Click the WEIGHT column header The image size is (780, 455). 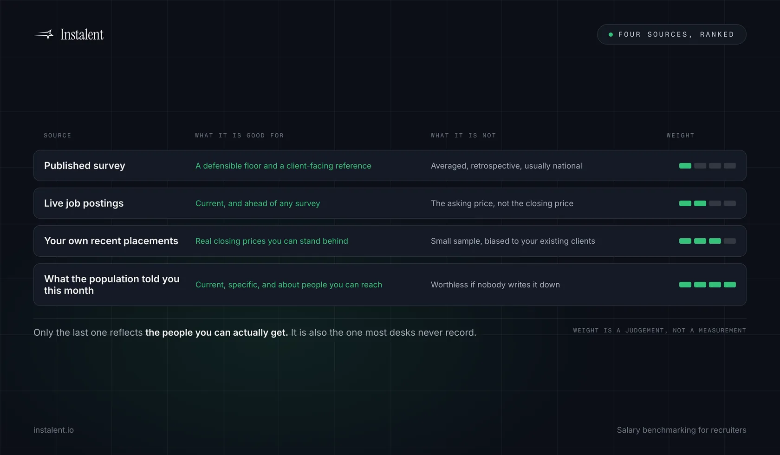pos(681,136)
